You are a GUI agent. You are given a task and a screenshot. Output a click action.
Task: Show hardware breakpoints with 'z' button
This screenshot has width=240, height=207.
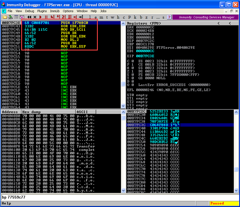(x=146, y=17)
